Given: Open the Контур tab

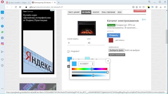Looking at the screenshot, I should point(96,12).
